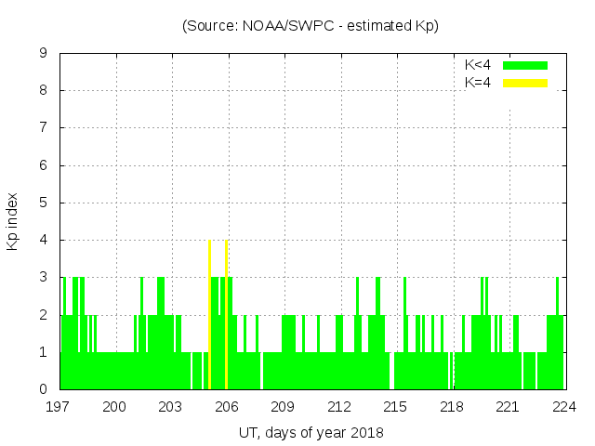Screen dimensions: 595x446
Task: Select the x-axis tick label 218
Action: (x=452, y=406)
